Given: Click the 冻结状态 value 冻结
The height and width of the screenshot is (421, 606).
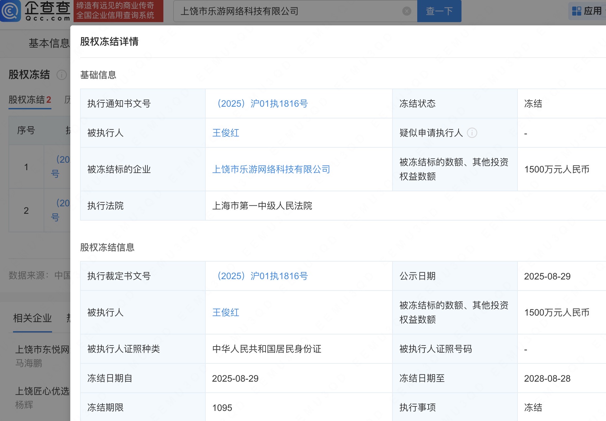Looking at the screenshot, I should (533, 103).
